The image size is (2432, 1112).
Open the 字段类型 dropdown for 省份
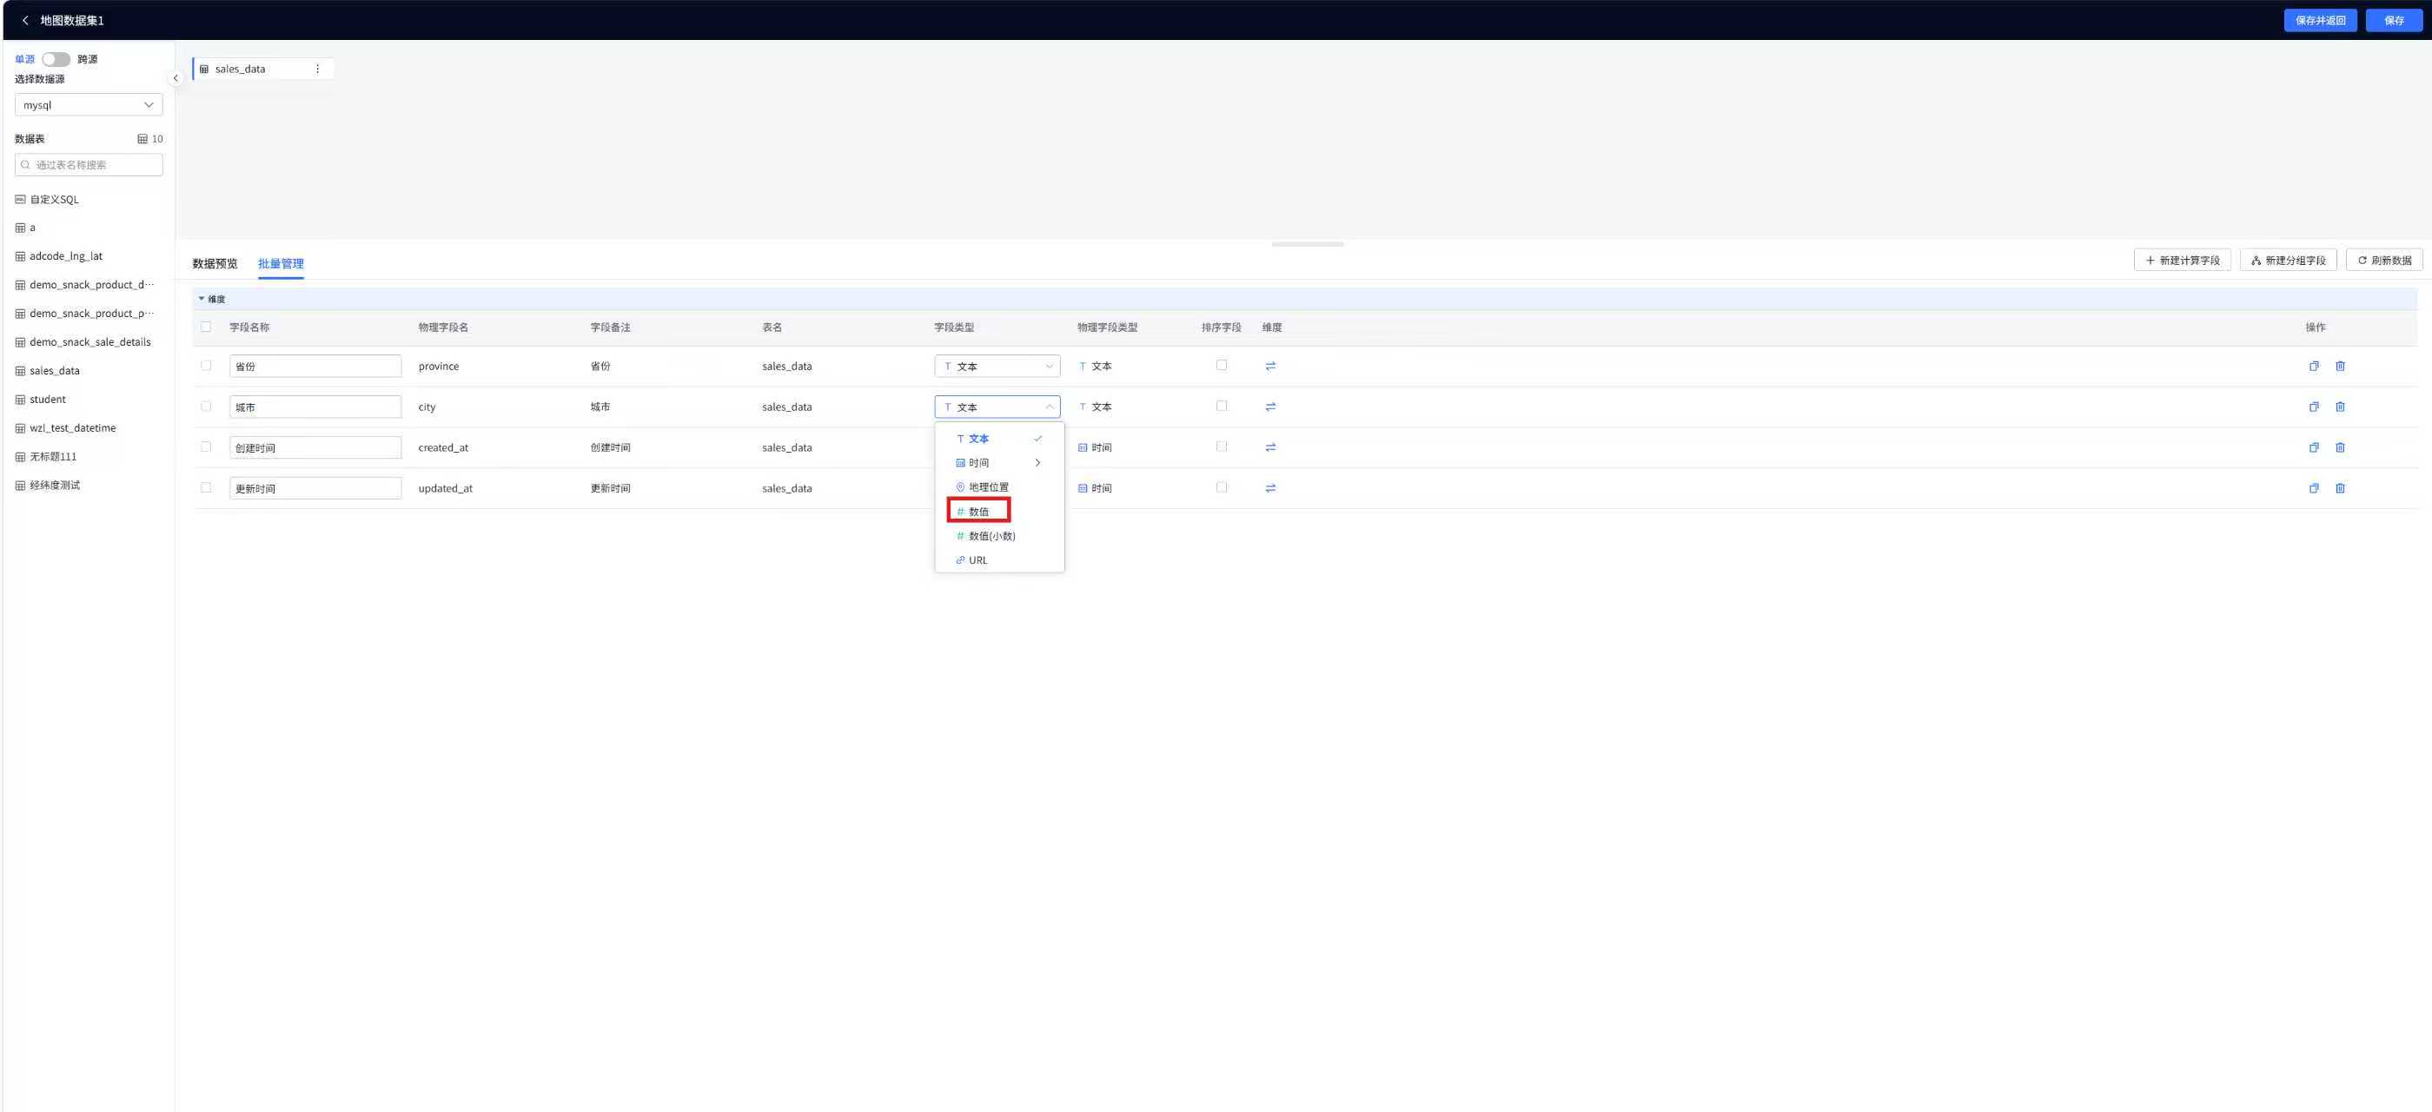[x=997, y=367]
